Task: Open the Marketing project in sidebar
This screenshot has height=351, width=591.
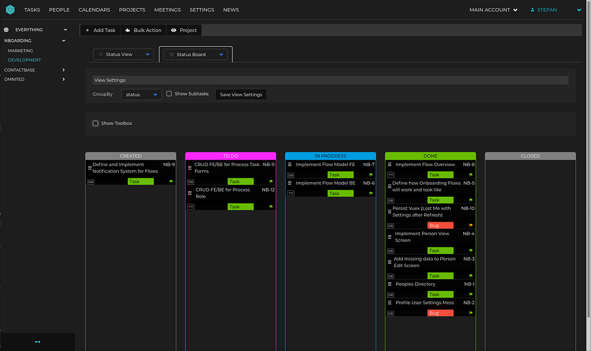Action: [x=21, y=51]
